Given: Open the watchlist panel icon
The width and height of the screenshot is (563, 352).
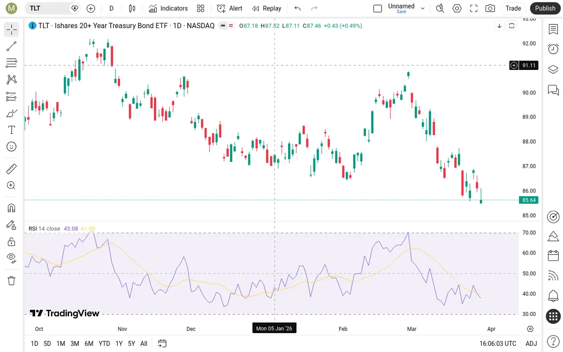Looking at the screenshot, I should (x=553, y=29).
